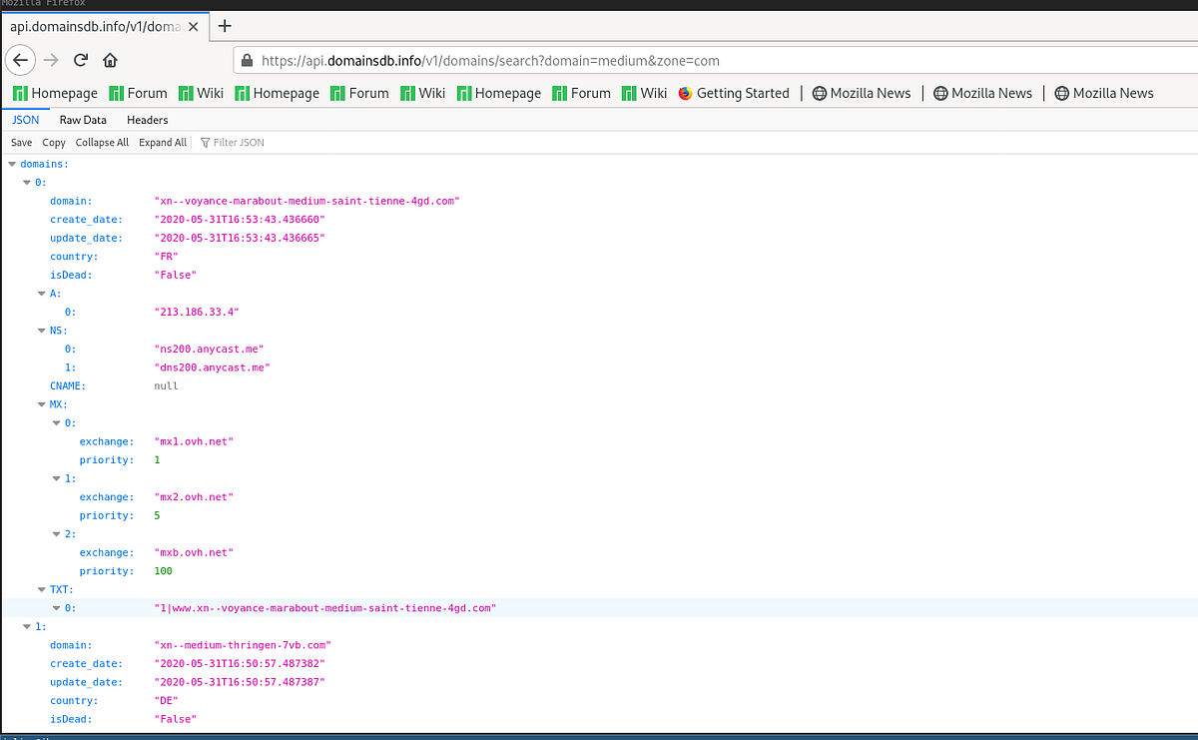The height and width of the screenshot is (740, 1198).
Task: Click the Expand All button
Action: 163,142
